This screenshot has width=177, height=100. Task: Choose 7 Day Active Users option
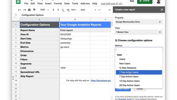(139, 77)
